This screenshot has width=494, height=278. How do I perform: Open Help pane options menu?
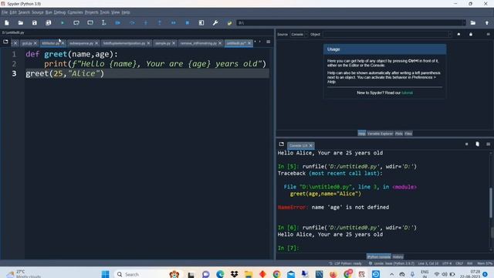tap(488, 34)
